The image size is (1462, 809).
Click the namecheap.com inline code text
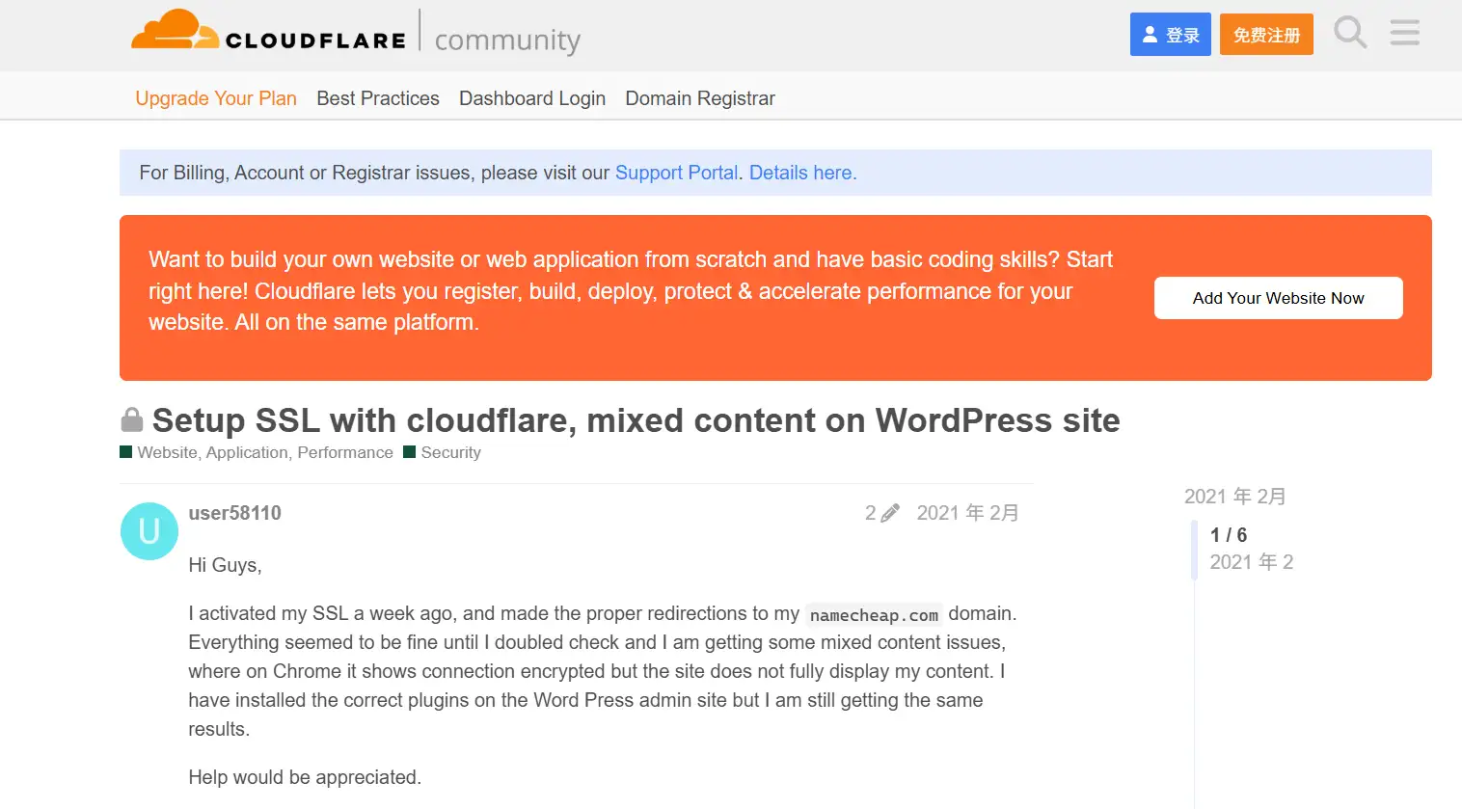[874, 615]
